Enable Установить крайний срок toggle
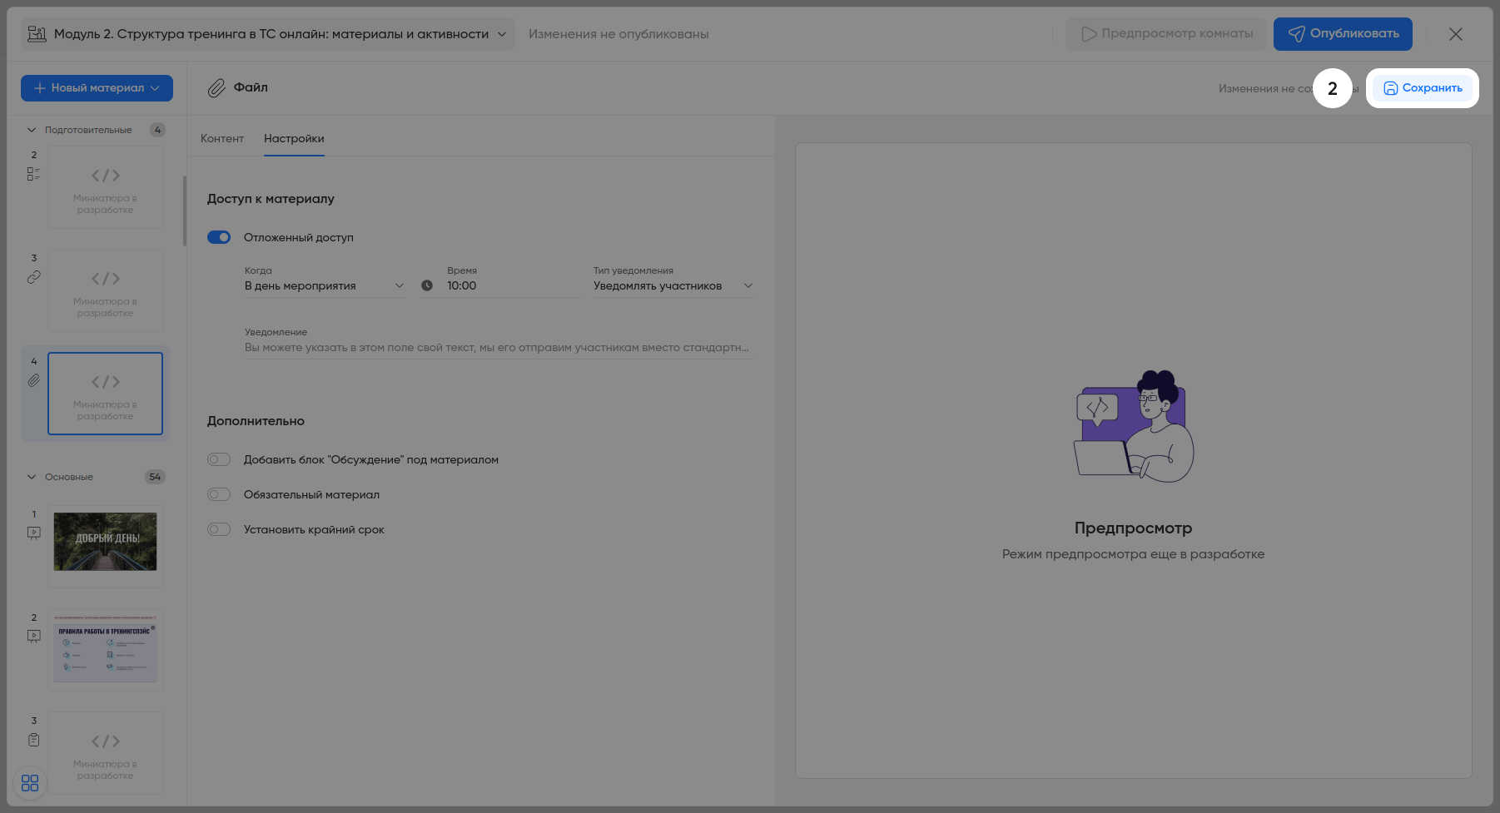The width and height of the screenshot is (1500, 813). 219,529
